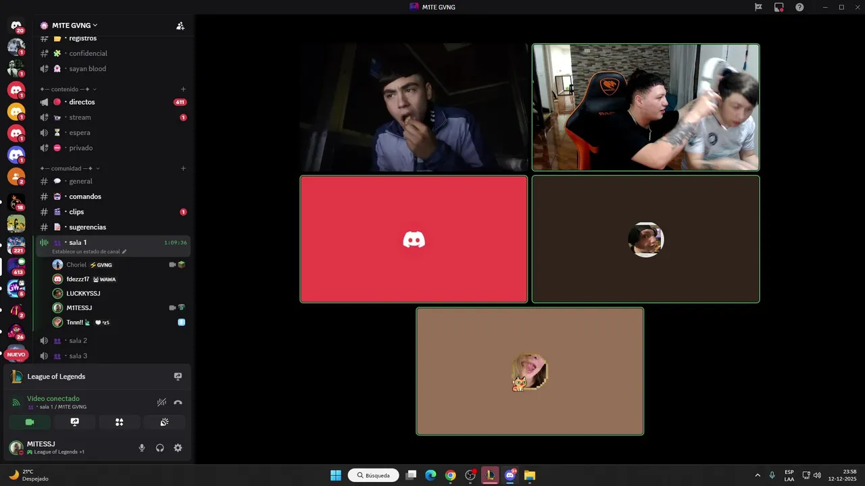Show hidden system tray icons chevron
This screenshot has height=486, width=865.
tap(758, 475)
